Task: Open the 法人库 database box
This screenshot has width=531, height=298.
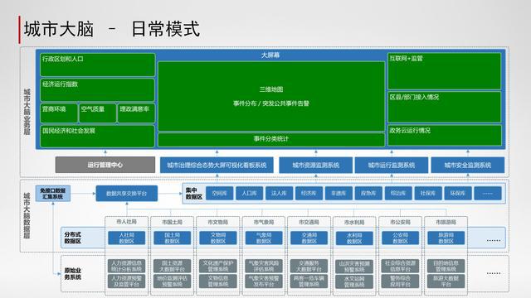Action: click(279, 193)
